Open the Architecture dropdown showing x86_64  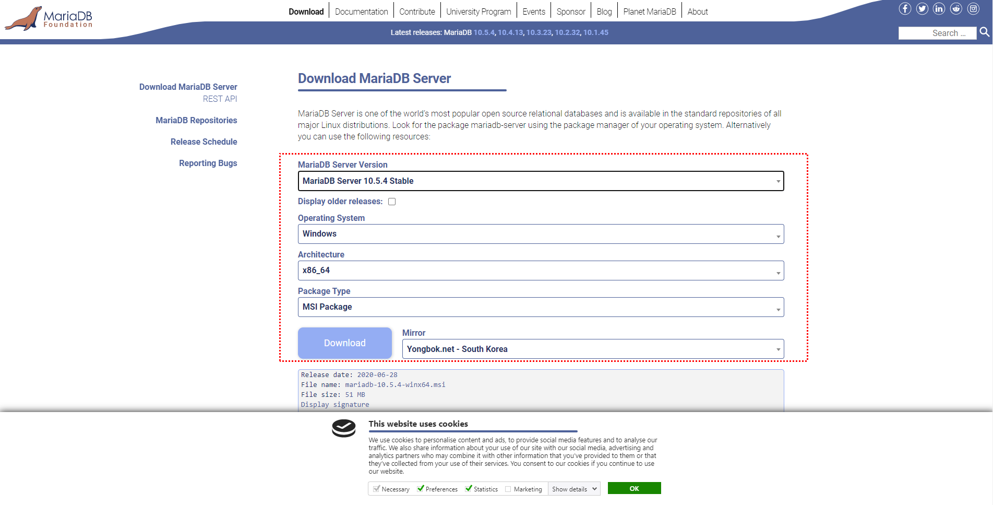[541, 271]
